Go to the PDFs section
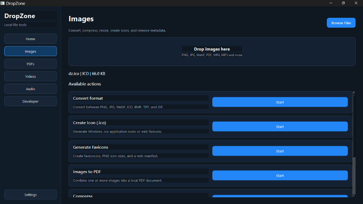The image size is (363, 204). (x=30, y=64)
